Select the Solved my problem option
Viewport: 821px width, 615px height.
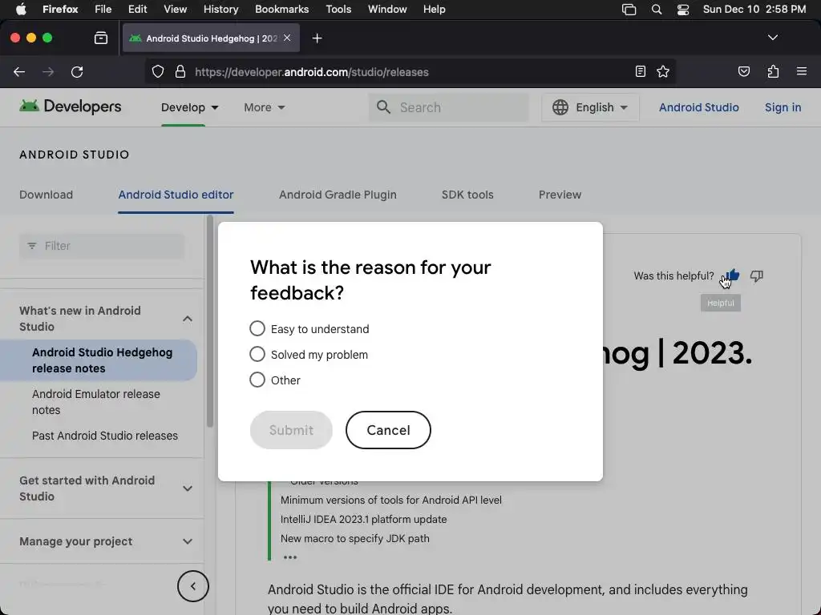pos(257,354)
